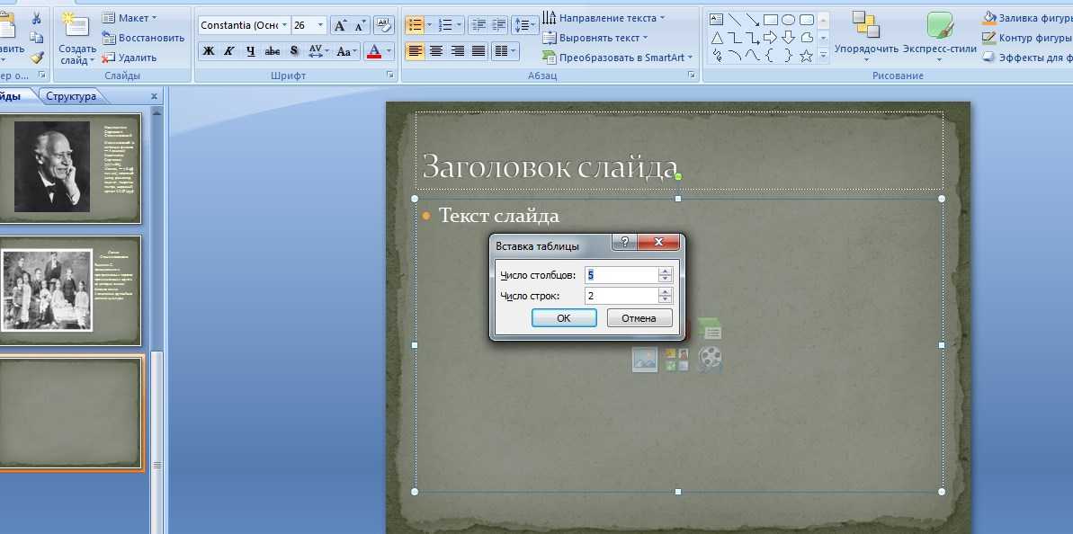1073x534 pixels.
Task: Toggle center text alignment
Action: [x=436, y=51]
